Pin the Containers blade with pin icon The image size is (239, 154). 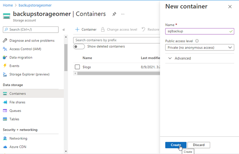[x=114, y=14]
